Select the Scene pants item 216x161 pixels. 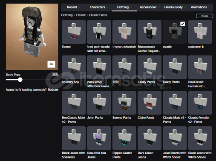74,32
